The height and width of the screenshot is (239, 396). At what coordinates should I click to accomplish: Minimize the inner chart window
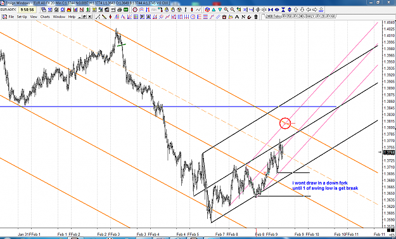tap(80, 16)
